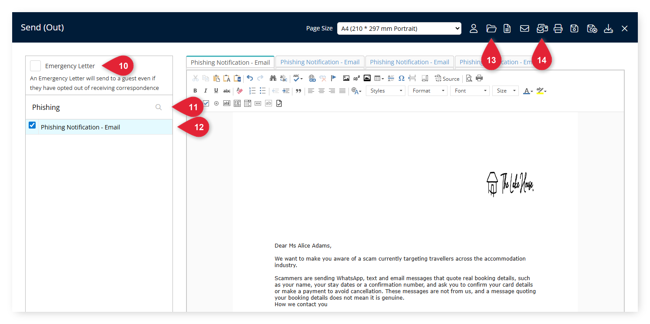The image size is (650, 324).
Task: Undo the last edit
Action: click(250, 78)
